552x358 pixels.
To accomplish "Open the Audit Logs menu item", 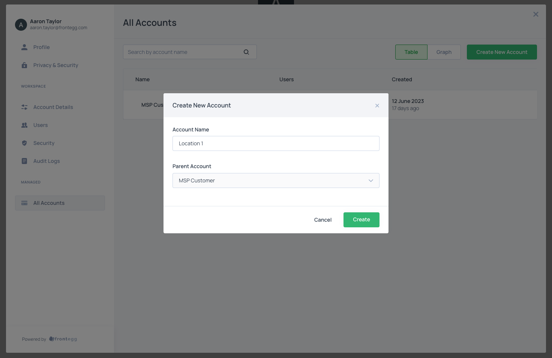I will point(46,161).
